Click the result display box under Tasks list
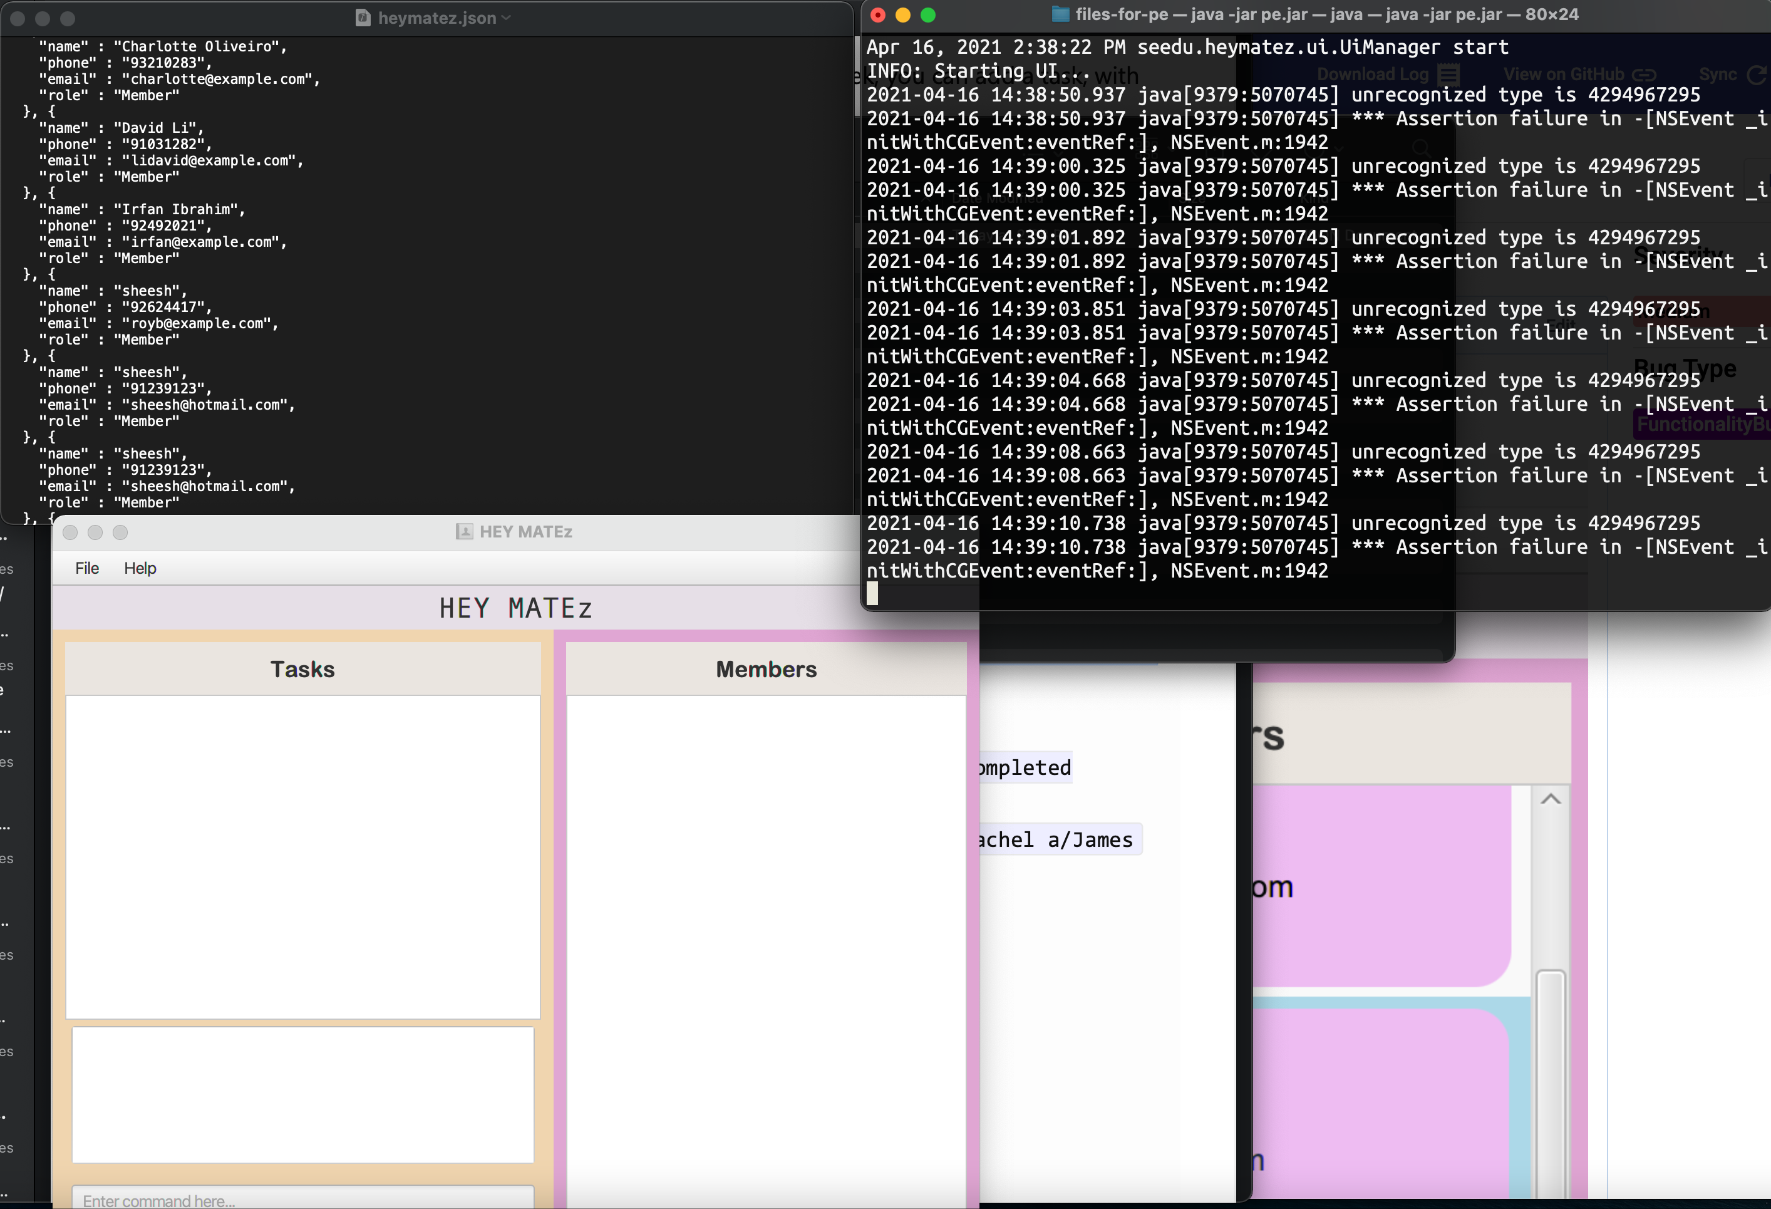The image size is (1771, 1209). tap(302, 1094)
